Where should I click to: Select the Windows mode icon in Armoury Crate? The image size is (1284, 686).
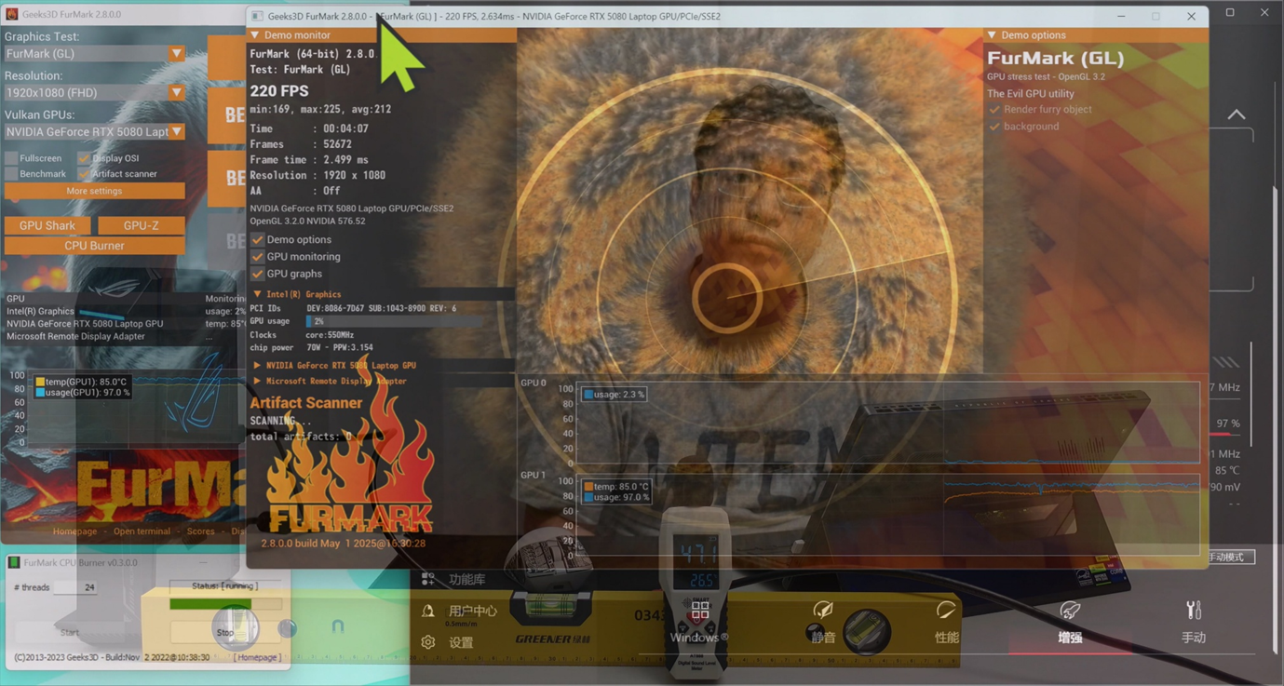(700, 611)
